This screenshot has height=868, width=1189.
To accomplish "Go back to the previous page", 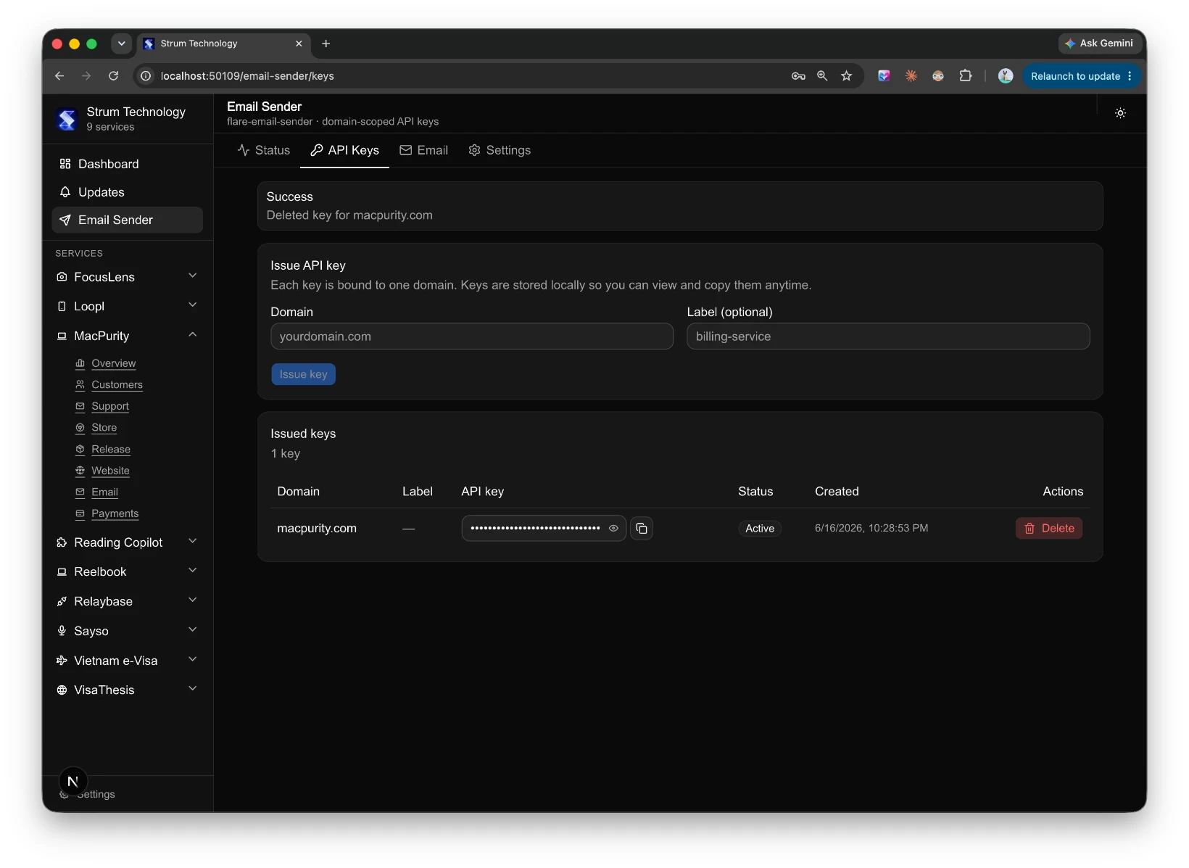I will tap(59, 75).
